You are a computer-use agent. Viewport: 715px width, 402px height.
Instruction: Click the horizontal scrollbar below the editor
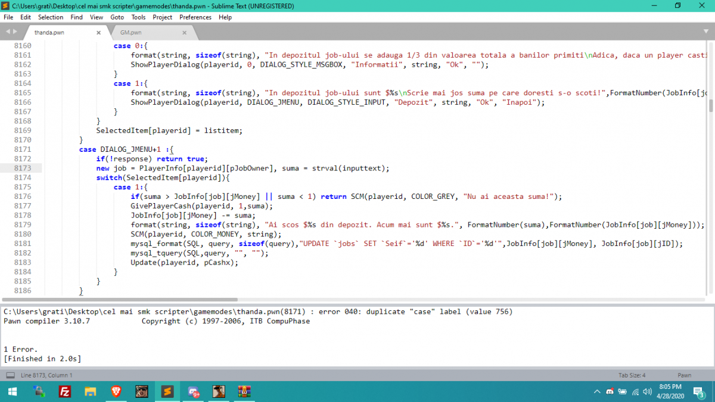(x=119, y=300)
